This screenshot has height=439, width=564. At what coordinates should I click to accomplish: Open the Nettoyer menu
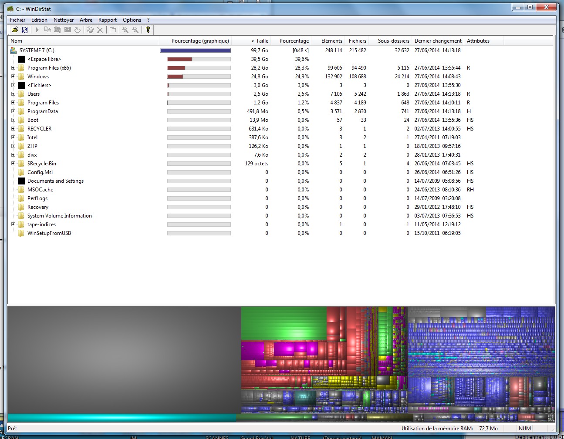[x=64, y=20]
